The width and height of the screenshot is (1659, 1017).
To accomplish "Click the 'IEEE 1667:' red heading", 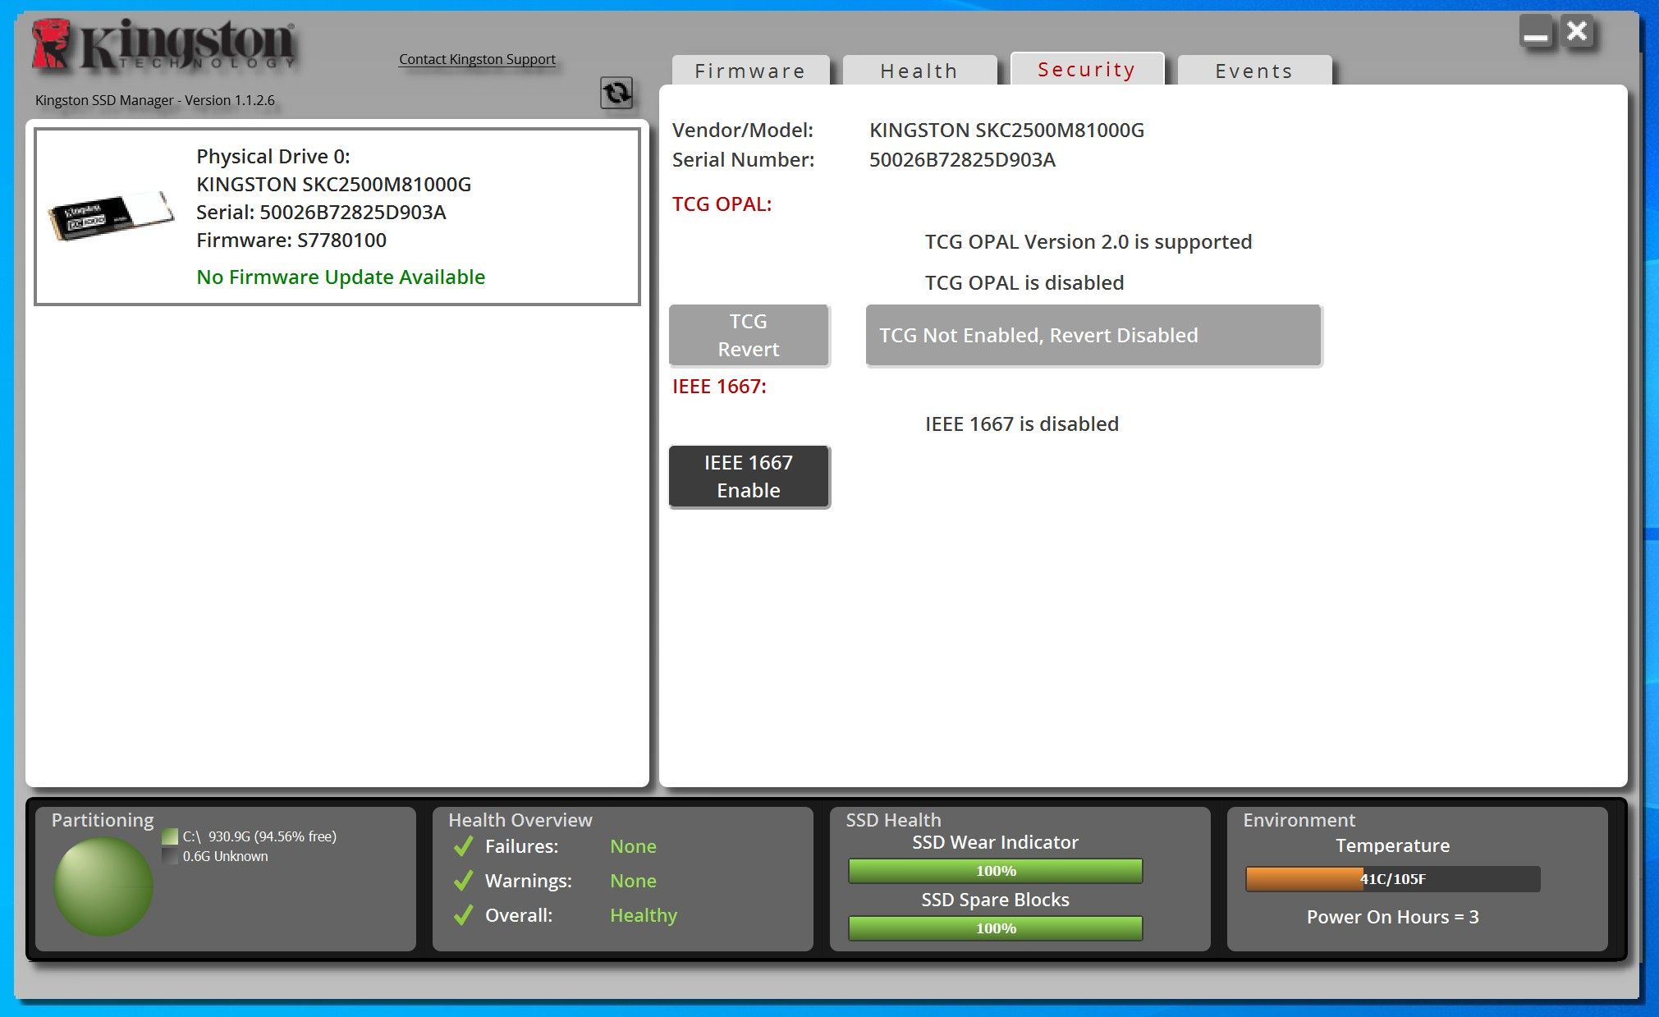I will point(719,387).
